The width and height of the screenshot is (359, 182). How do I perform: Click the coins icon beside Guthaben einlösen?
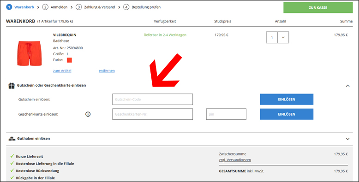coord(12,139)
